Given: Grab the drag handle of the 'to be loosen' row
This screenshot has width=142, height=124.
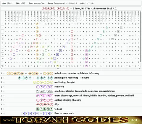Looking at the screenshot, I should coord(1,73).
